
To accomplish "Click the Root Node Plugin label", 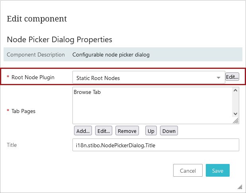I will (33, 77).
